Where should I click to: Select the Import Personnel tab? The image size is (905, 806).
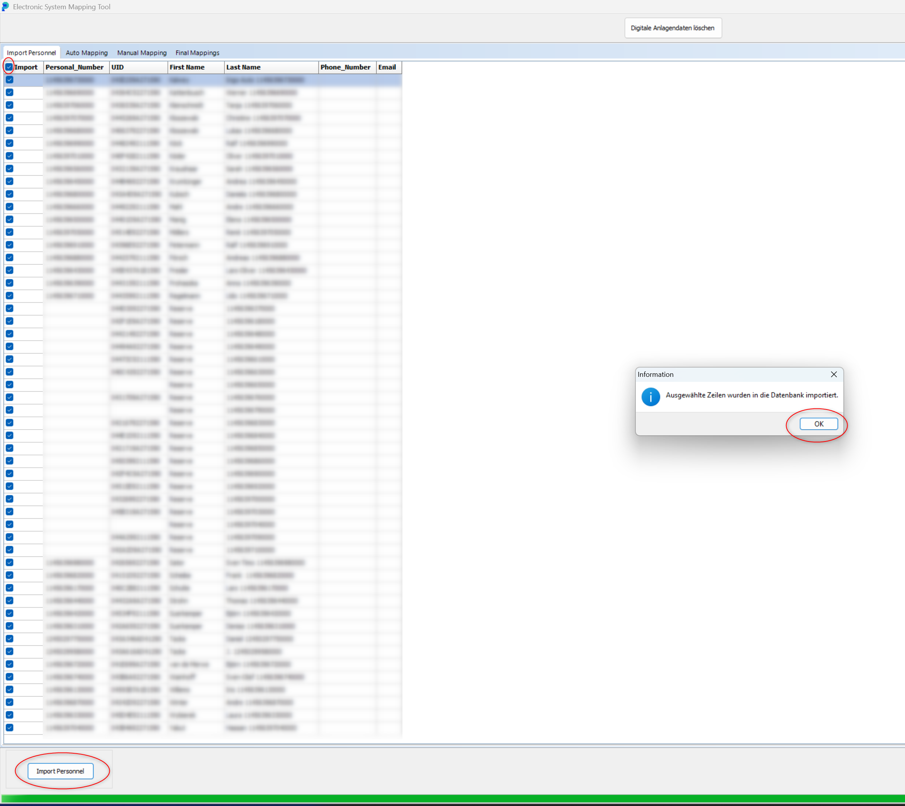pos(31,53)
